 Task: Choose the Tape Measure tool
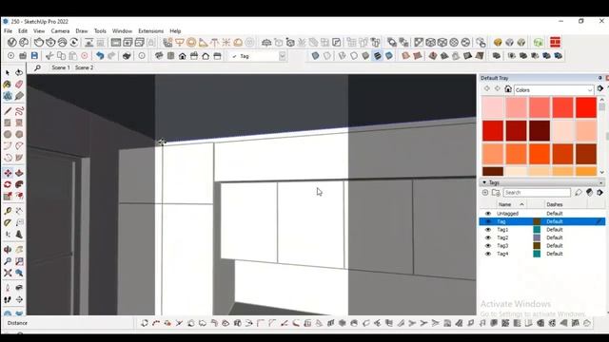(8, 211)
